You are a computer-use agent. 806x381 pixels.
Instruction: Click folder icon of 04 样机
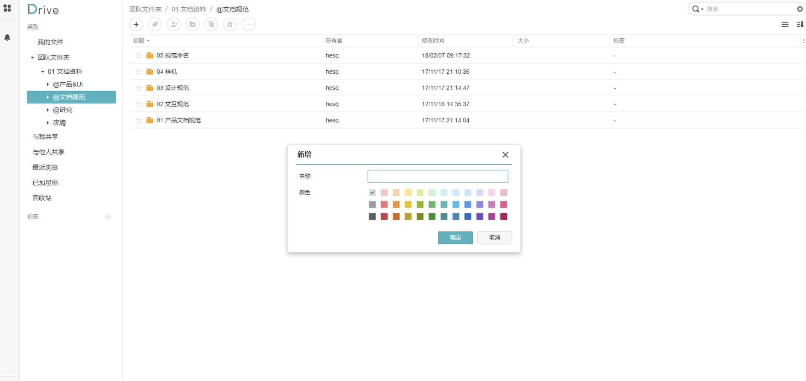(x=150, y=72)
